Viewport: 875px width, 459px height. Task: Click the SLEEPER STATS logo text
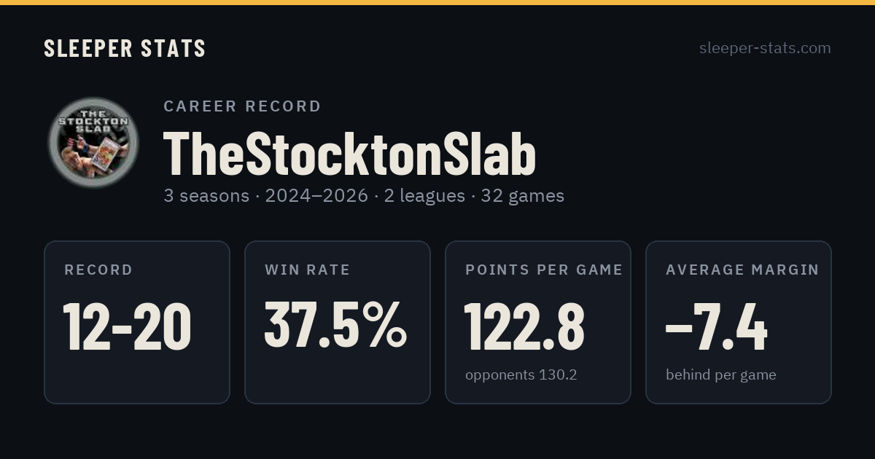coord(125,49)
